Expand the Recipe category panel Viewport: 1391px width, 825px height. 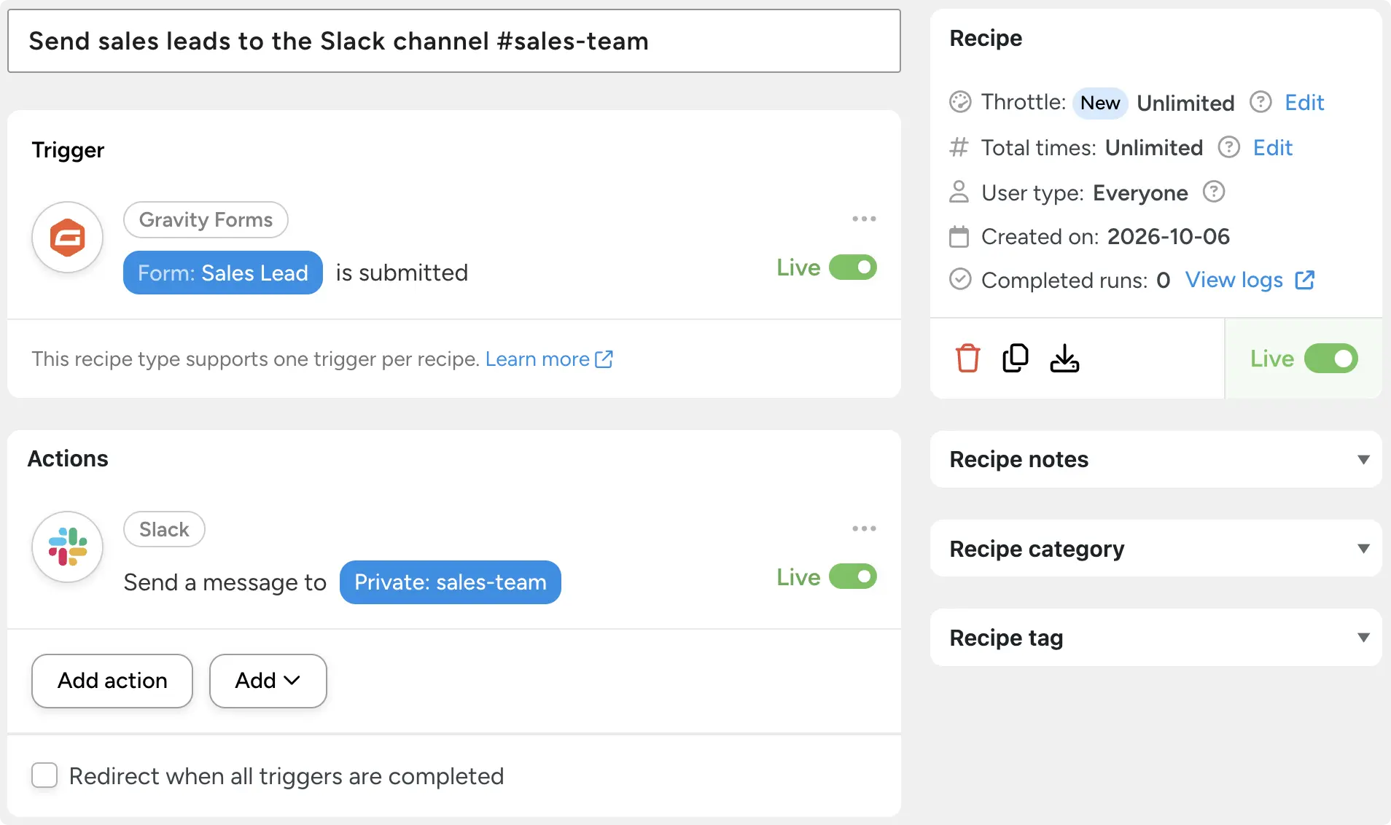tap(1156, 548)
